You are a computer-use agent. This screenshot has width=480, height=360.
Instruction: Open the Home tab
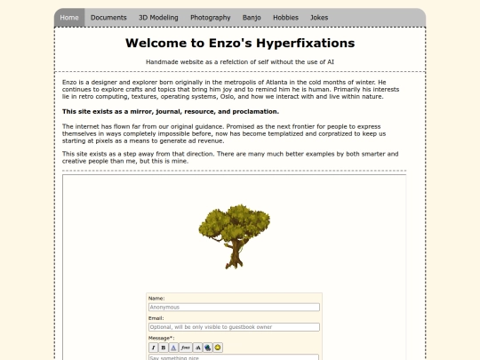coord(69,18)
